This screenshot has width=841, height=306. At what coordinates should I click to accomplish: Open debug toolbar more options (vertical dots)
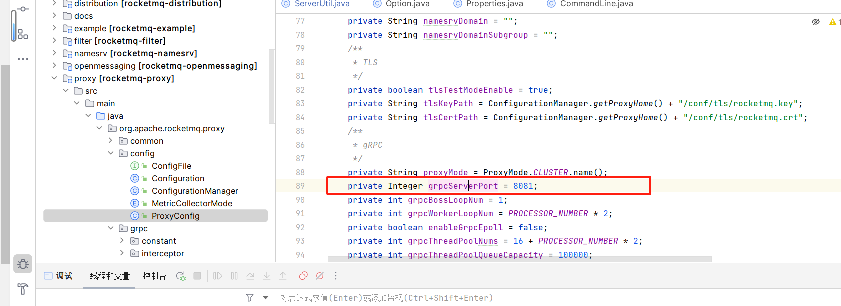pyautogui.click(x=336, y=276)
